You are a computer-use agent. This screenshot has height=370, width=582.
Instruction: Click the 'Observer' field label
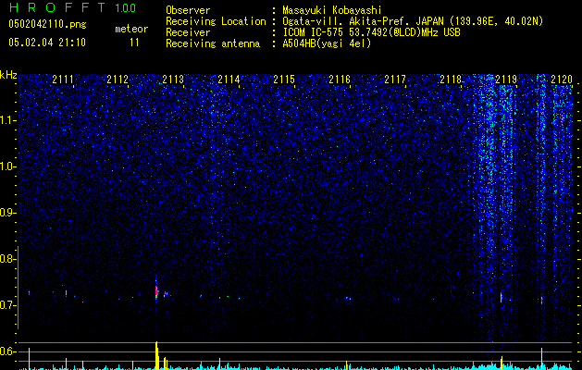click(x=188, y=10)
